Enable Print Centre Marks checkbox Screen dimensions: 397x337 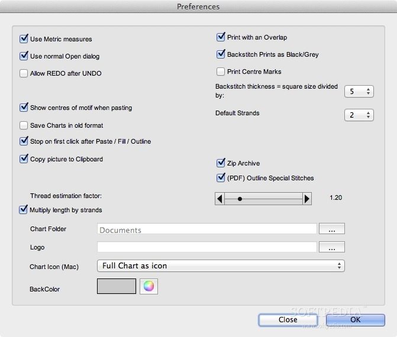221,72
